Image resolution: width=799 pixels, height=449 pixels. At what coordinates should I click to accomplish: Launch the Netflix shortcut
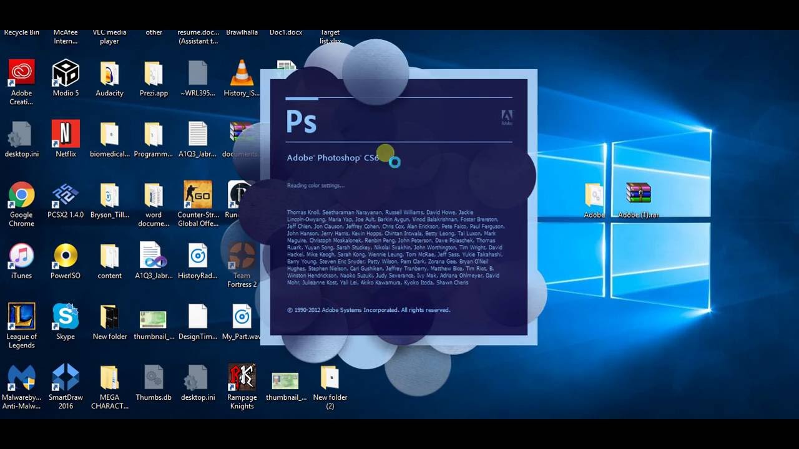[x=66, y=133]
